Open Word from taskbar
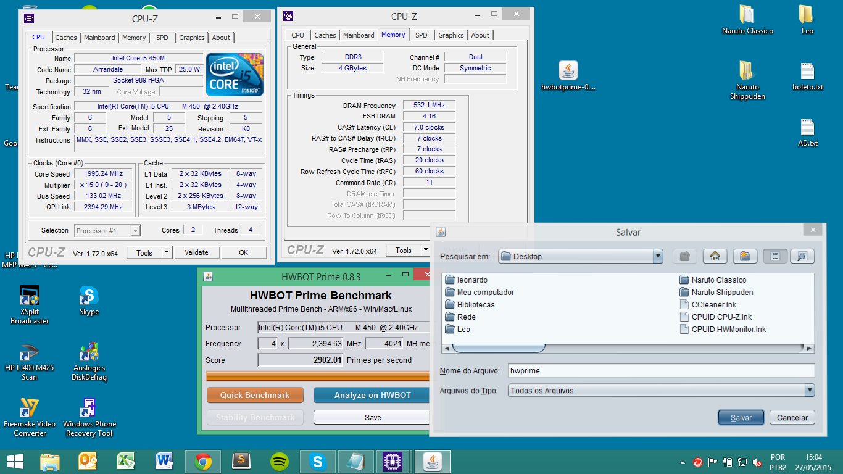This screenshot has width=843, height=474. click(x=164, y=461)
